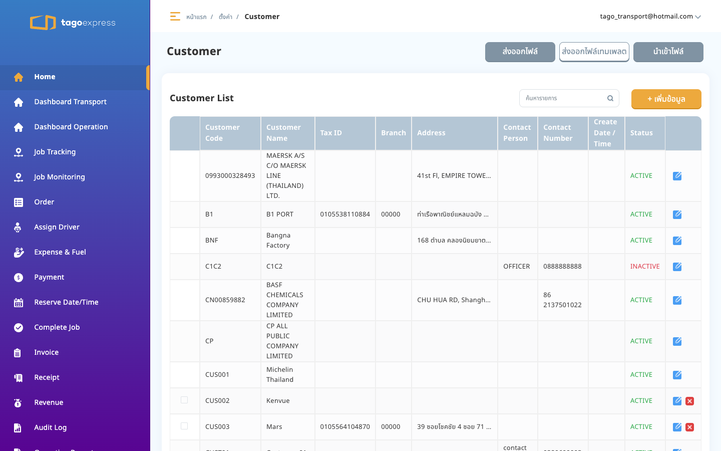Toggle the hamburger menu icon
This screenshot has height=451, width=721.
(175, 17)
